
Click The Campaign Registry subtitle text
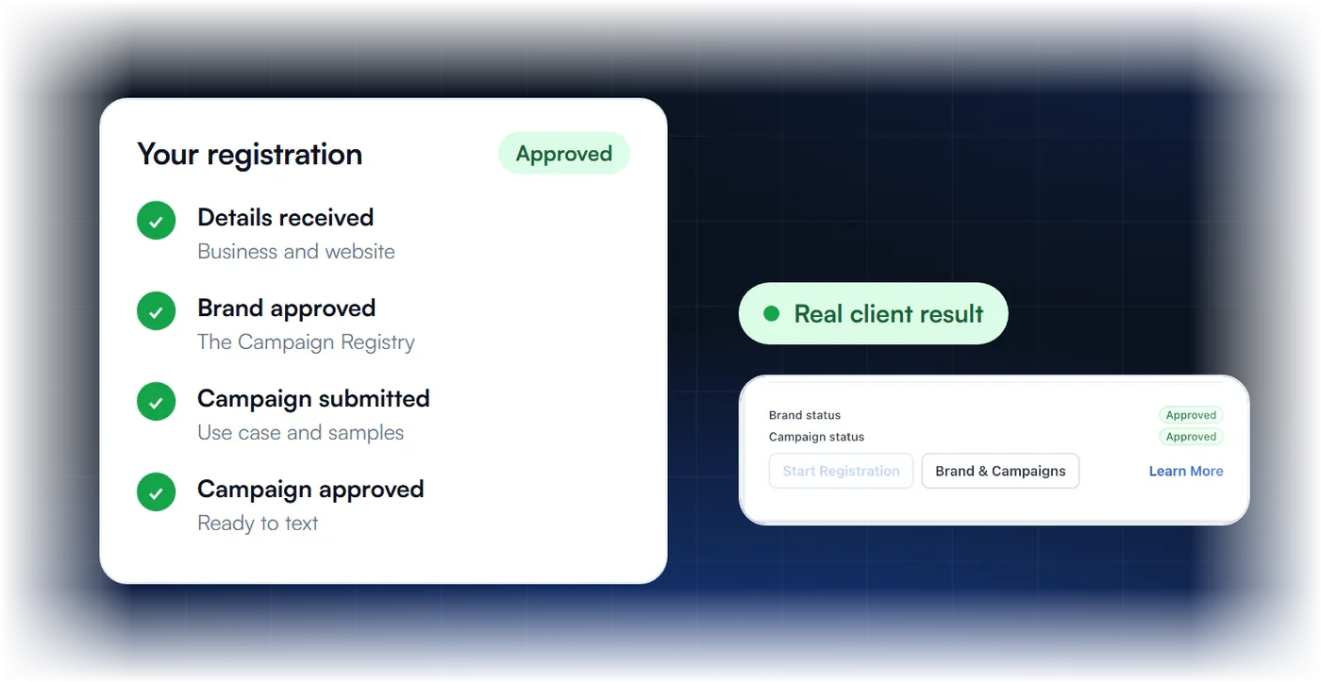[306, 342]
